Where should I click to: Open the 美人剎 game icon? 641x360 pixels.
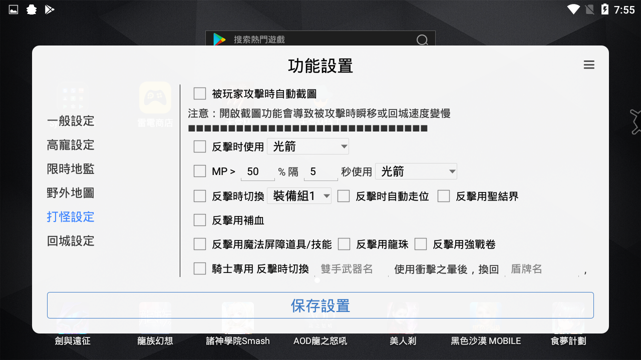[403, 318]
